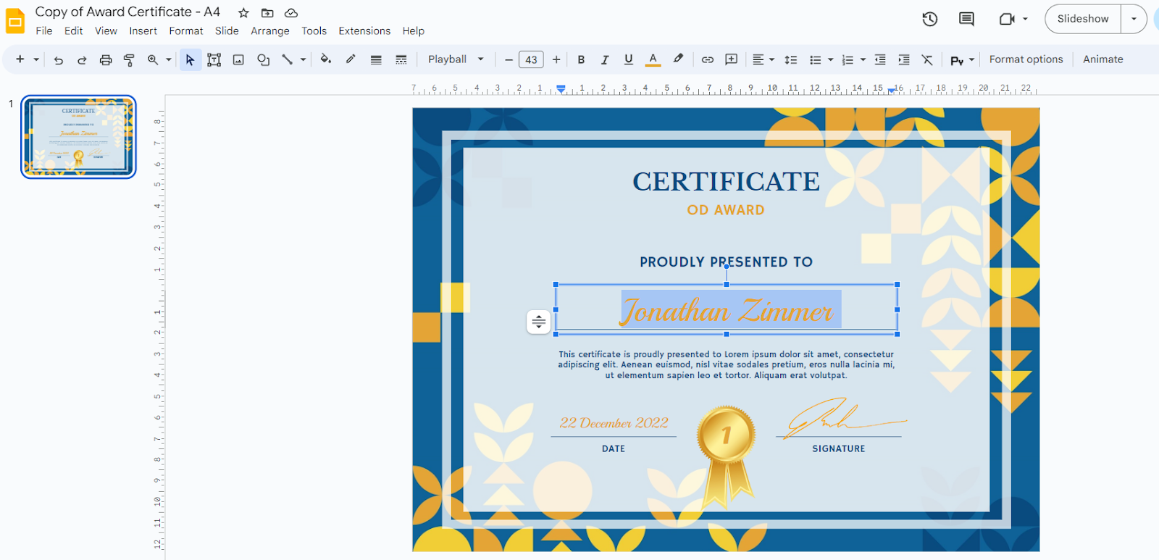
Task: Click the document title Copy of Award Certificate
Action: click(127, 12)
